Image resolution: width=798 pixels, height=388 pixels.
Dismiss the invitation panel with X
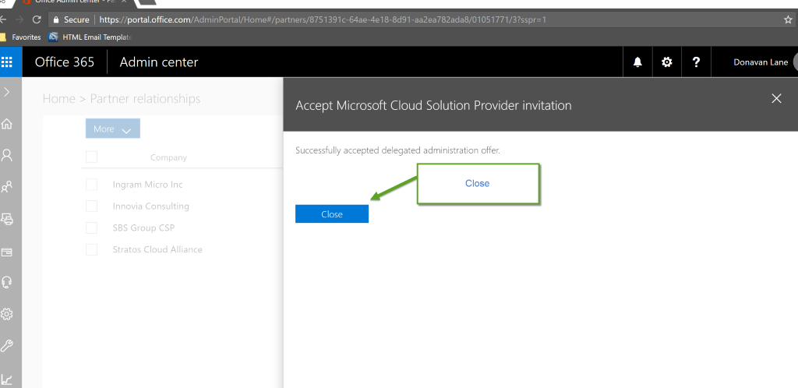coord(776,98)
